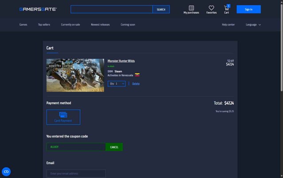Open the Help center

[x=229, y=25]
